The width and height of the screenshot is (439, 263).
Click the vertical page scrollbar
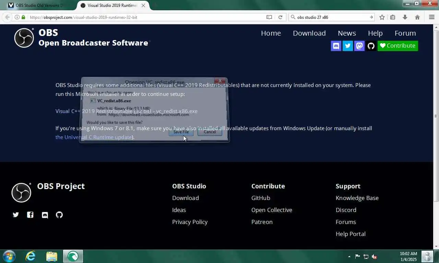click(x=436, y=116)
